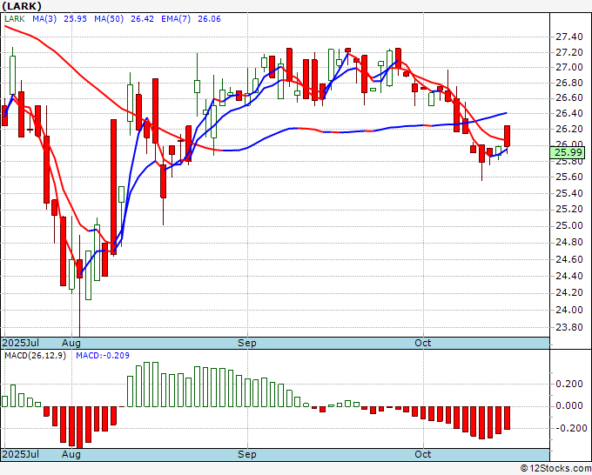The width and height of the screenshot is (592, 475).
Task: Click the EMA(7) value 26.06
Action: click(210, 19)
